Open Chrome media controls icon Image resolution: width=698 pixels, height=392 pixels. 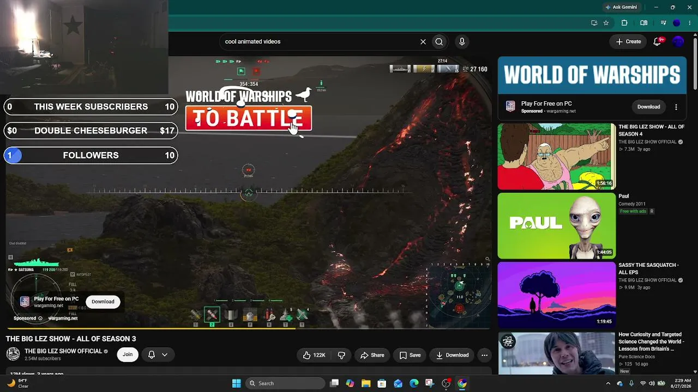coord(663,23)
